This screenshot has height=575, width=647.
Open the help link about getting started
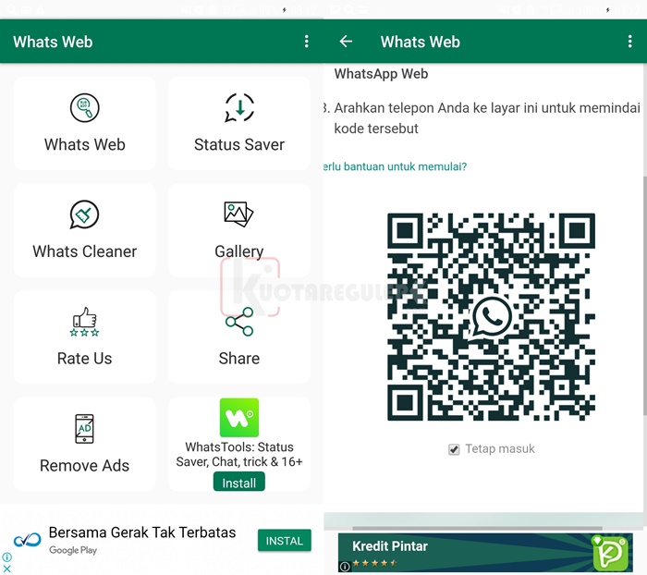click(395, 166)
